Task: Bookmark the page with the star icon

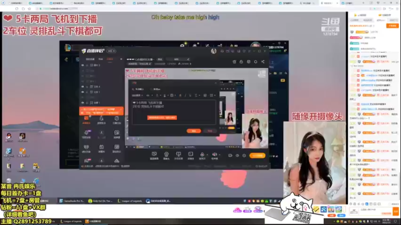Action: click(30, 8)
